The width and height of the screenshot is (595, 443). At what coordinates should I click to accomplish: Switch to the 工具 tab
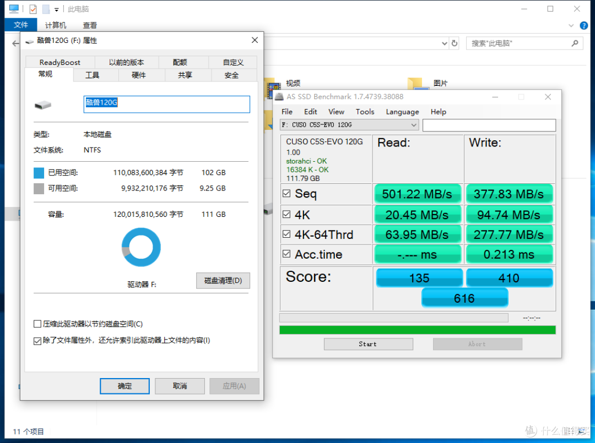point(92,75)
